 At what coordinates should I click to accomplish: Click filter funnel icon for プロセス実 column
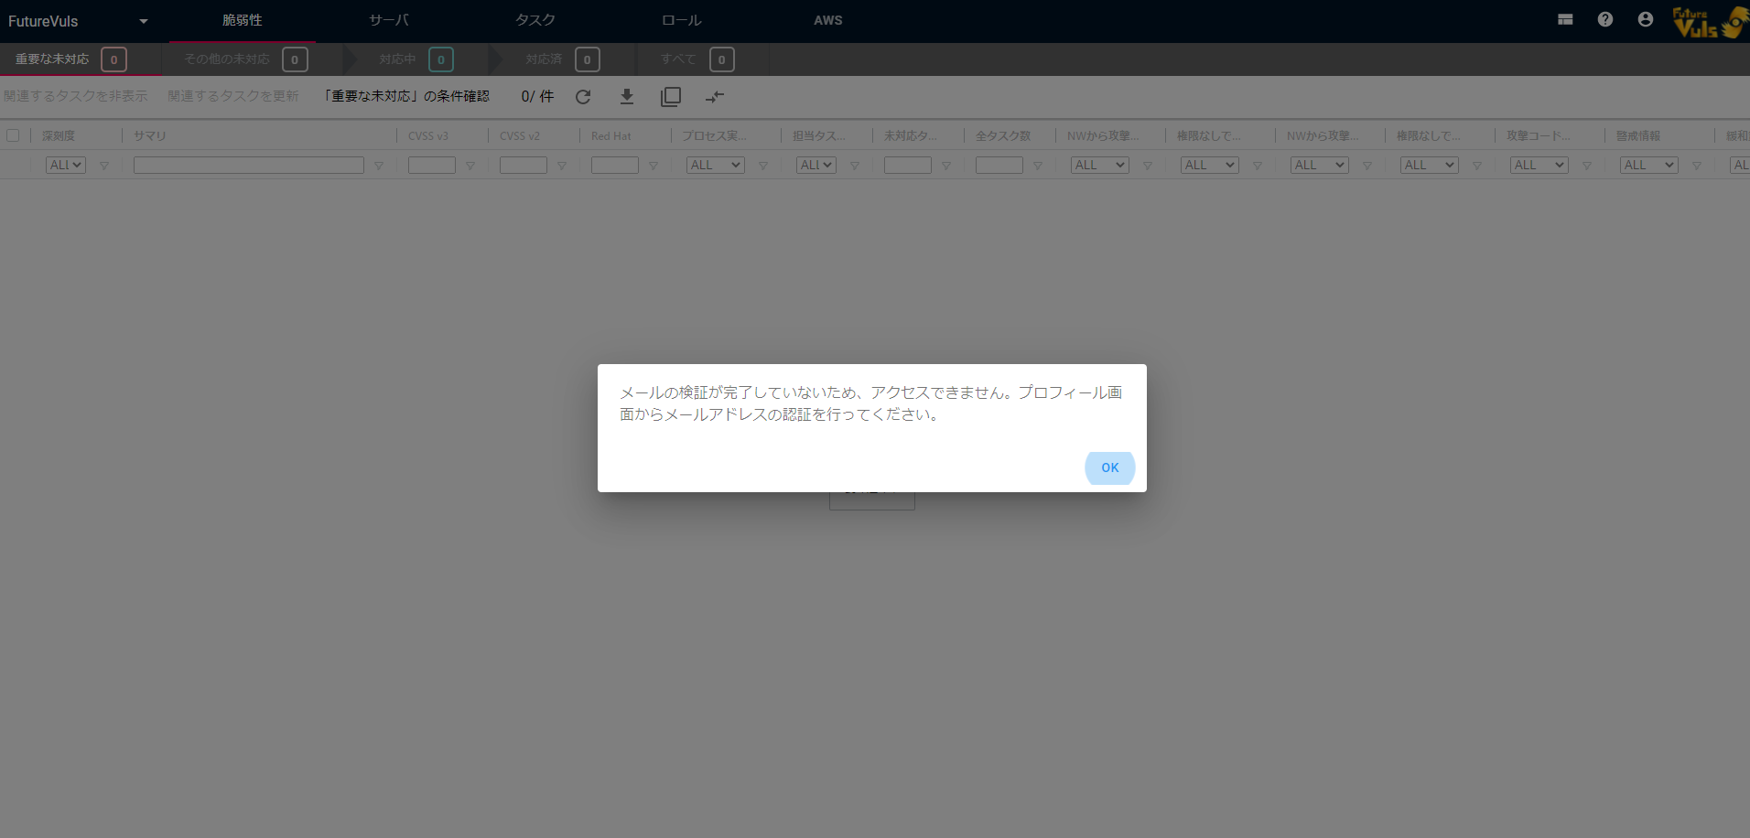pyautogui.click(x=763, y=166)
